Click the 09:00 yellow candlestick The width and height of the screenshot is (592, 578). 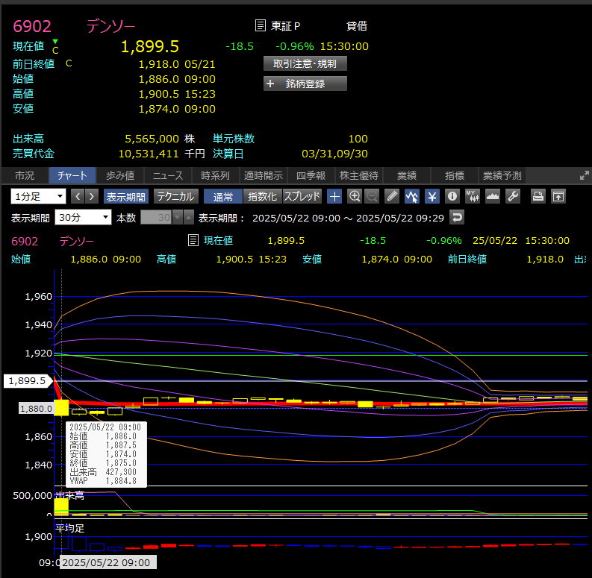tap(61, 408)
